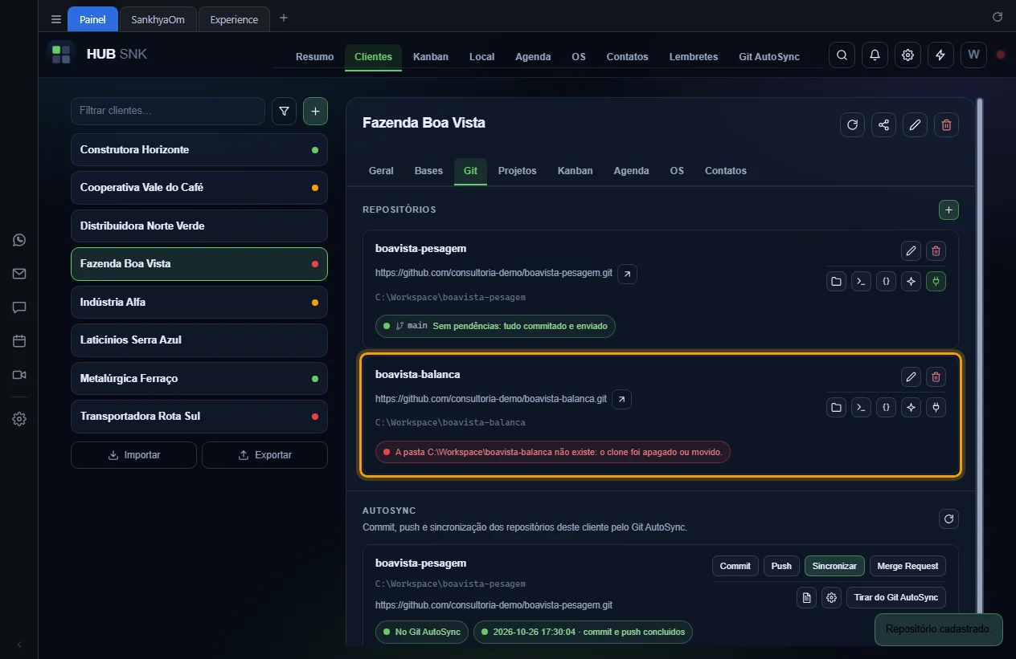The height and width of the screenshot is (659, 1016).
Task: Edit the boavista-pesagem repository
Action: click(x=911, y=251)
